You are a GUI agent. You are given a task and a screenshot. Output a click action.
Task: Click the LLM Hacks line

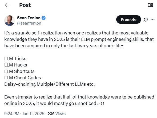pos(16,65)
